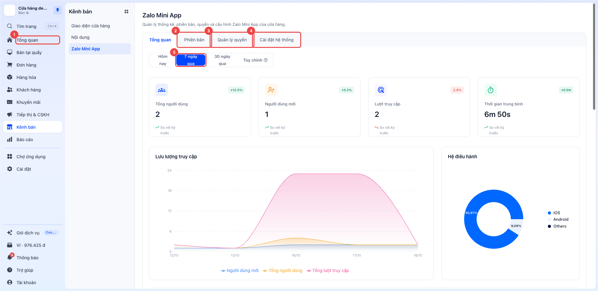Toggle Tổng lượt truy cập chart legend

coord(328,270)
